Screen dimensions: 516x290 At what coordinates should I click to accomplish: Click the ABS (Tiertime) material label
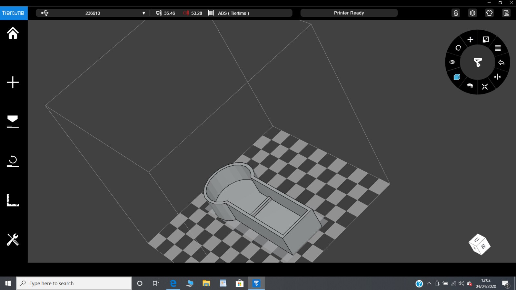233,13
